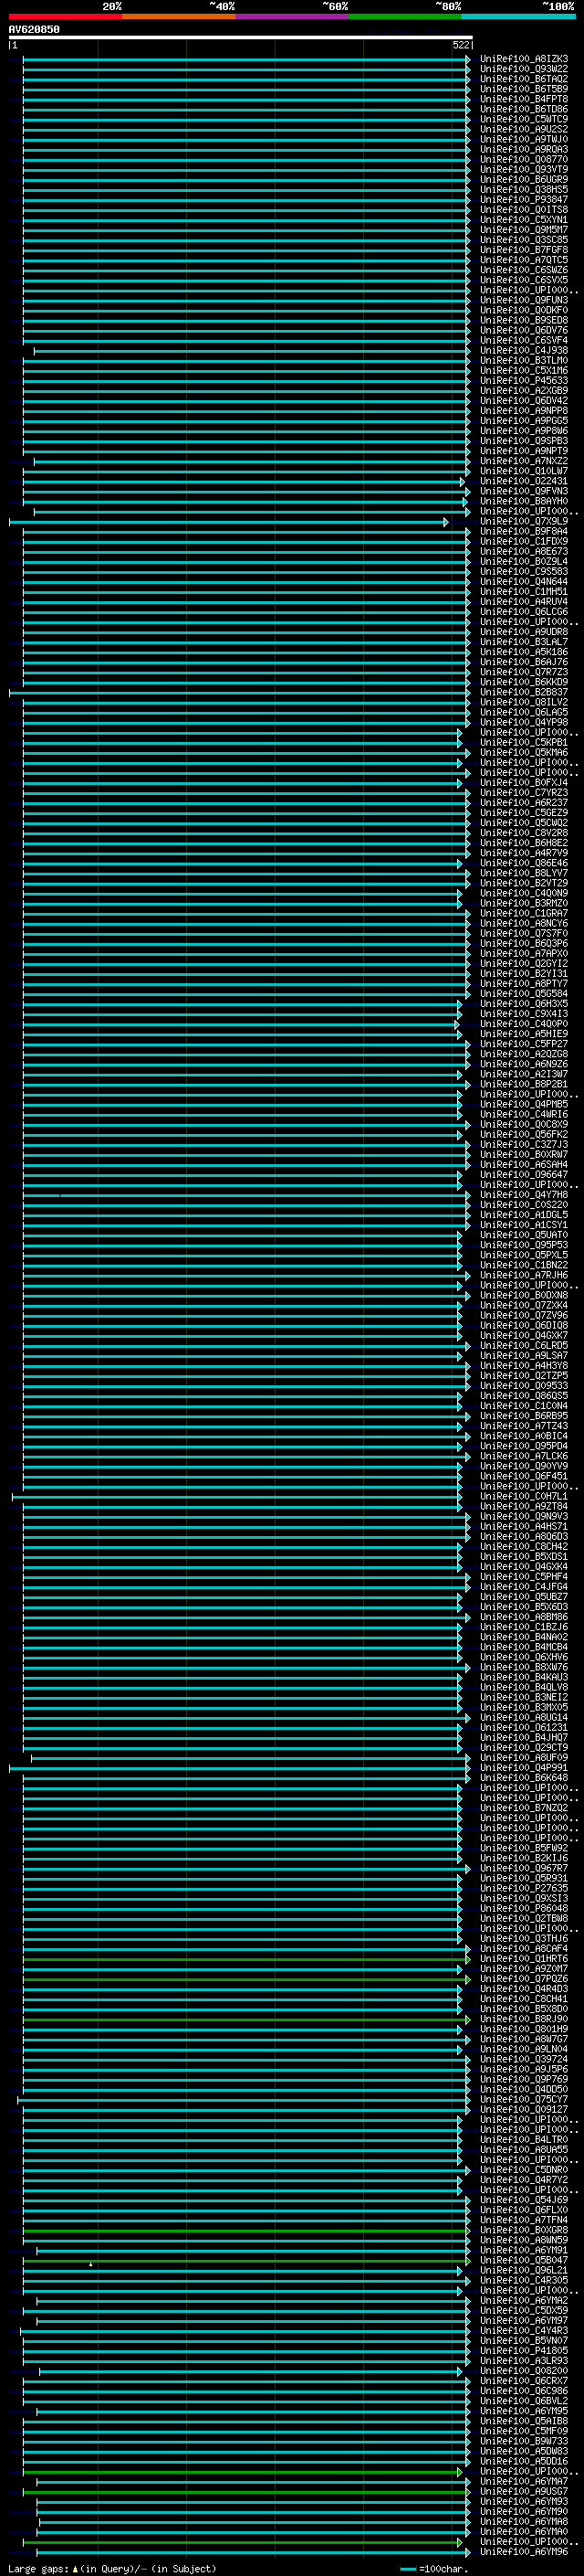Viewport: 584px width, 2576px height.
Task: Click the cyan ~100% legend segment
Action: tap(519, 16)
